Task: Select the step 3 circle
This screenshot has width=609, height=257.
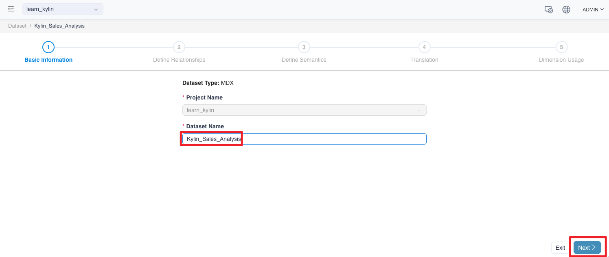Action: (304, 48)
